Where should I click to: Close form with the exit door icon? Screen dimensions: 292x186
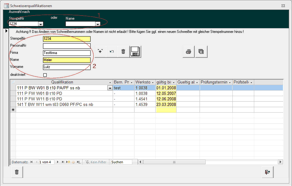pyautogui.click(x=267, y=172)
